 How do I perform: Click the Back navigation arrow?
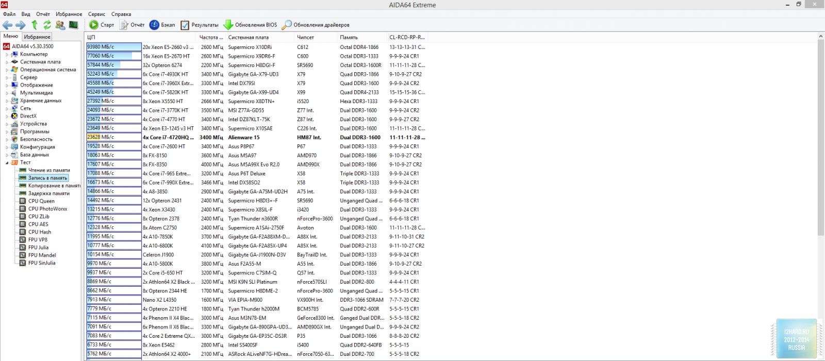click(7, 25)
